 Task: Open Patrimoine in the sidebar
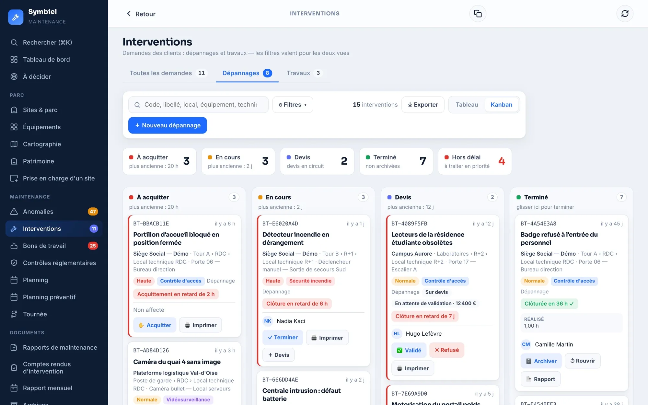[54, 161]
